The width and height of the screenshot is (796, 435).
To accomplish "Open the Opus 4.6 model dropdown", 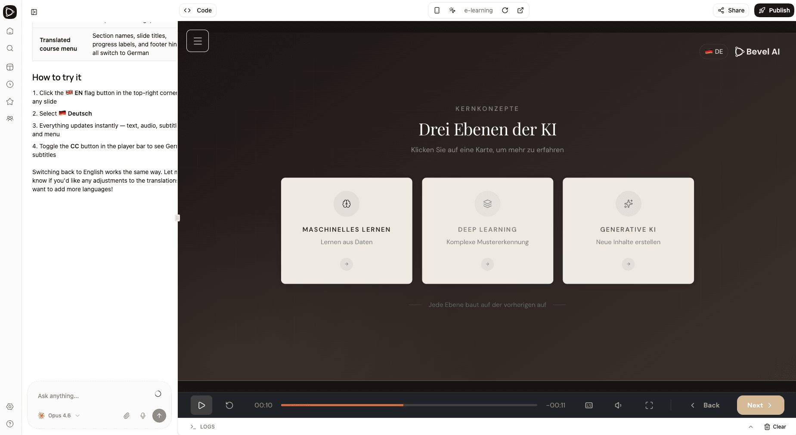I will [59, 416].
